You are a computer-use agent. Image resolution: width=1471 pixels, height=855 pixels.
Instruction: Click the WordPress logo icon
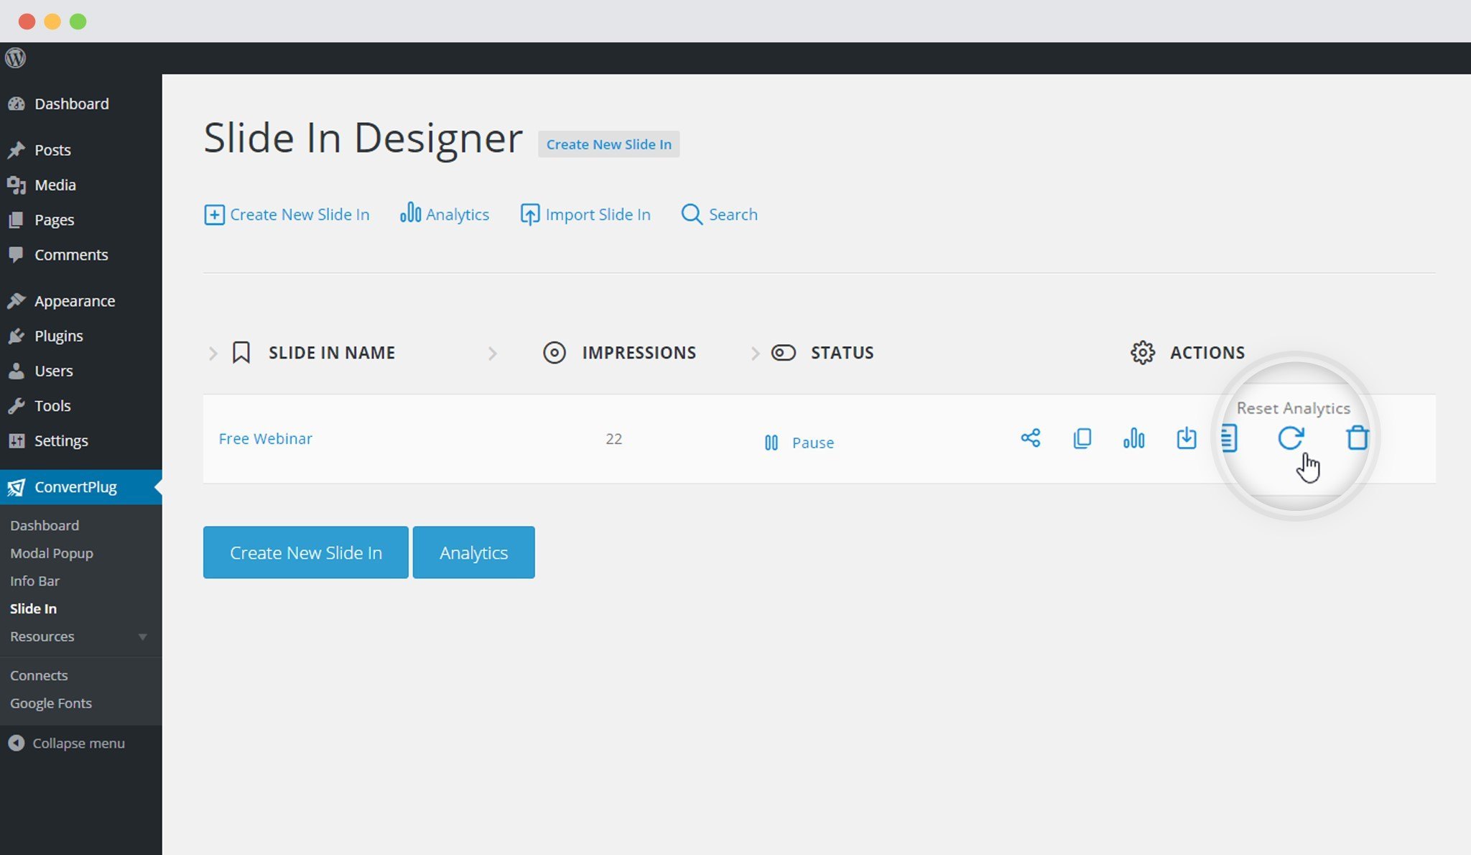pos(15,57)
